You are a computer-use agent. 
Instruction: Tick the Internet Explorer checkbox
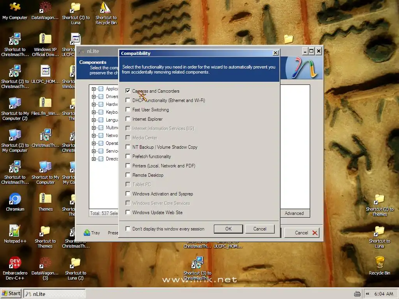click(128, 119)
